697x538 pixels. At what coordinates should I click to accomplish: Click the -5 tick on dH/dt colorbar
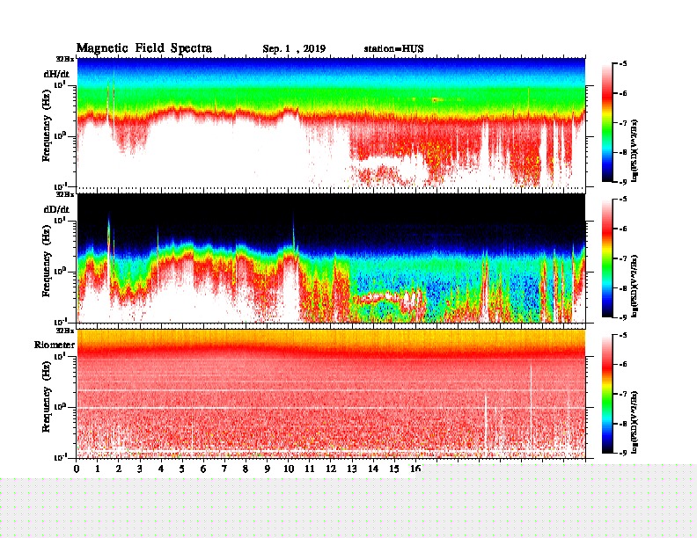tap(623, 64)
